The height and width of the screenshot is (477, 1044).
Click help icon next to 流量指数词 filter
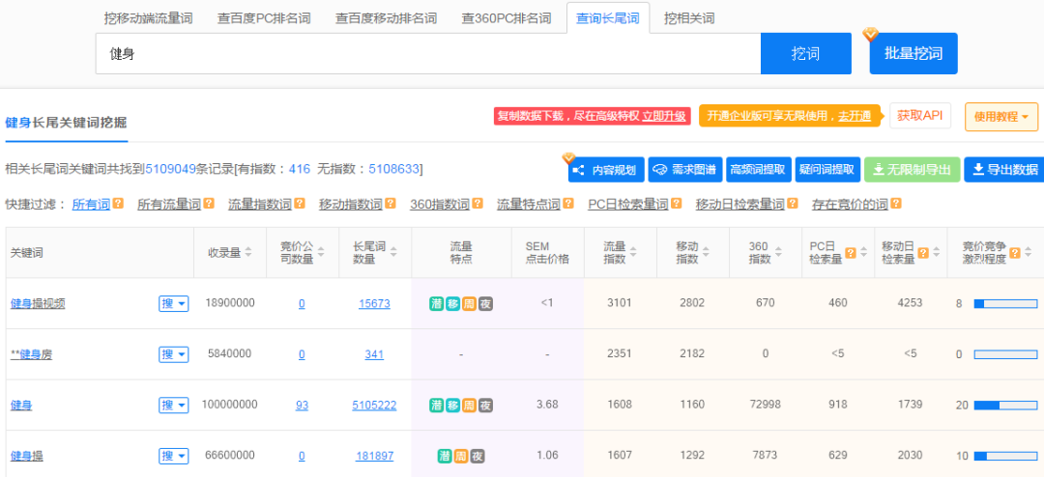point(300,203)
